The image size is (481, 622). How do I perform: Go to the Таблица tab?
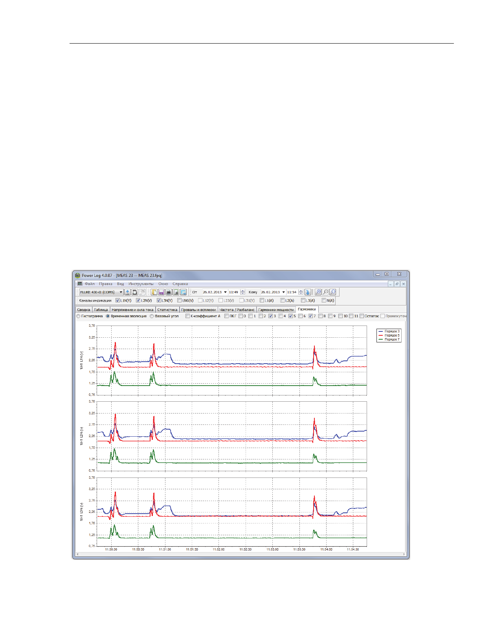tap(101, 310)
